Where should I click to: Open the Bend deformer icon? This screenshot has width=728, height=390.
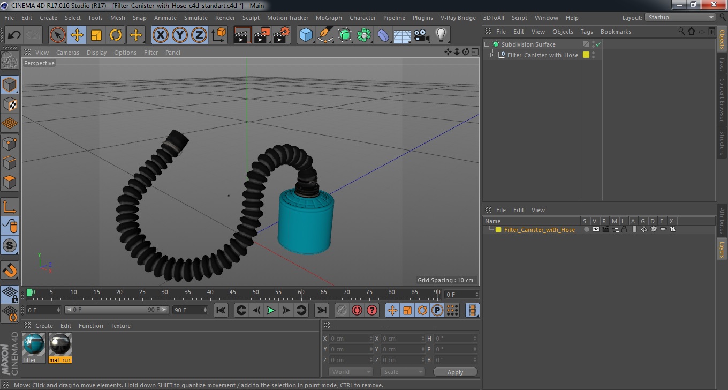(383, 35)
